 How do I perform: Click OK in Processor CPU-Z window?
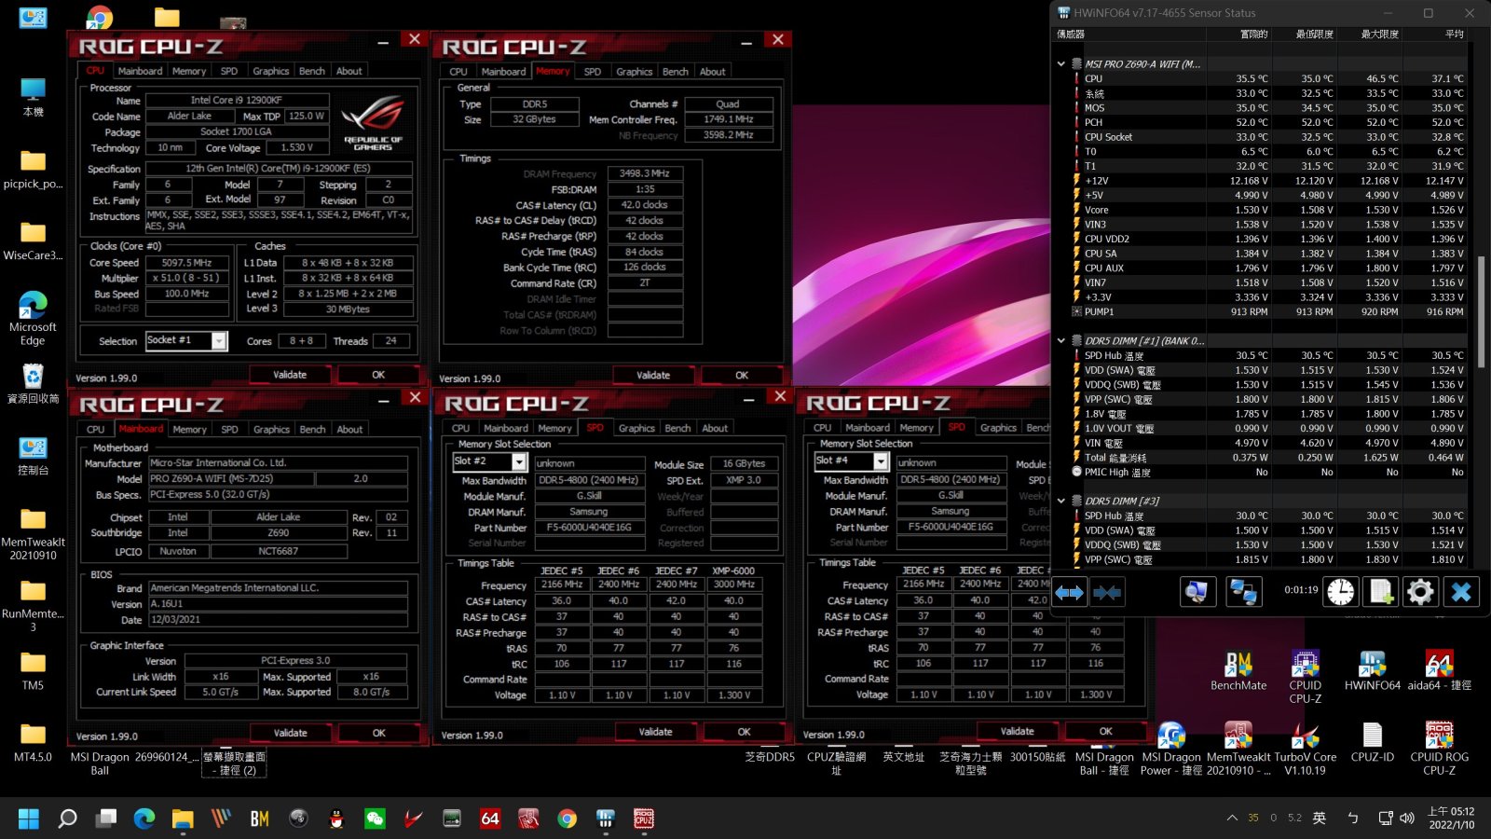click(x=378, y=375)
